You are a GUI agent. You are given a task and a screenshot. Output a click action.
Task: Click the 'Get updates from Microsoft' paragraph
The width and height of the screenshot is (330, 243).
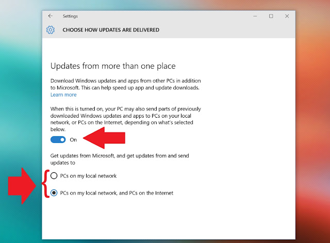point(120,159)
